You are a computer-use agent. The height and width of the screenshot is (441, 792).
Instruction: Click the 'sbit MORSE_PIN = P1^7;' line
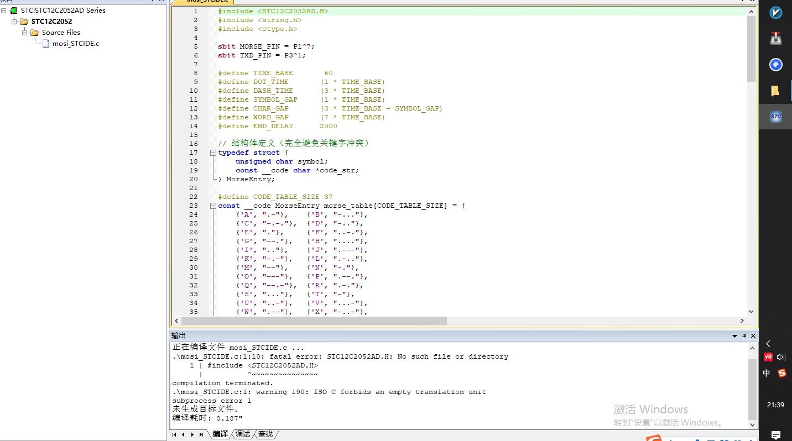tap(266, 46)
